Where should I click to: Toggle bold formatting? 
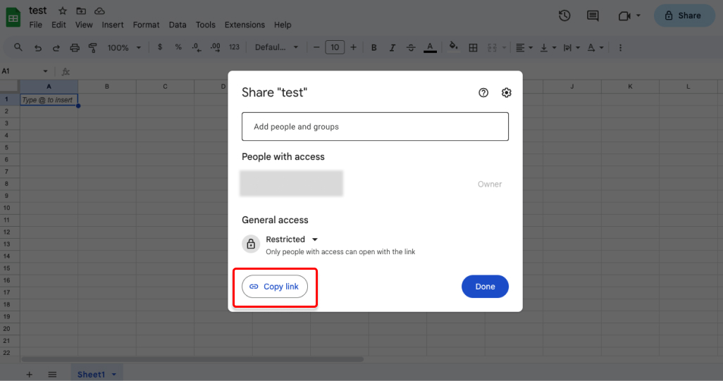pyautogui.click(x=374, y=47)
